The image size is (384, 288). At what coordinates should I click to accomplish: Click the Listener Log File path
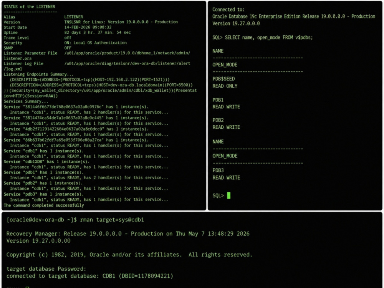coord(127,63)
